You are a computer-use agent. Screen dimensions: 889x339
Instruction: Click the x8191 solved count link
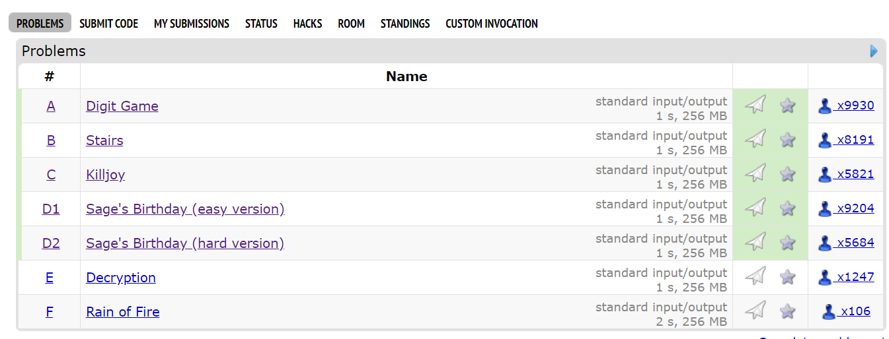tap(855, 140)
